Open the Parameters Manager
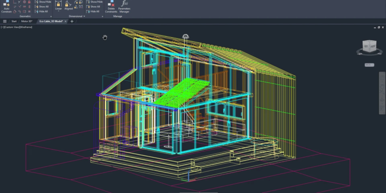This screenshot has width=386, height=193. point(125,7)
